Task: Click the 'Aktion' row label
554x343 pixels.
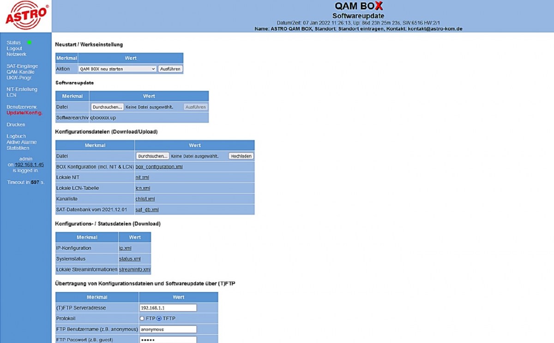Action: click(x=63, y=69)
